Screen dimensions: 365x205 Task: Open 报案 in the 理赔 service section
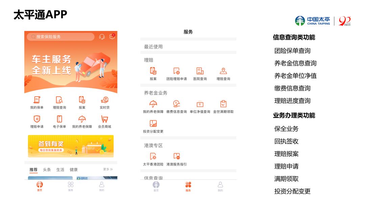[x=153, y=74]
